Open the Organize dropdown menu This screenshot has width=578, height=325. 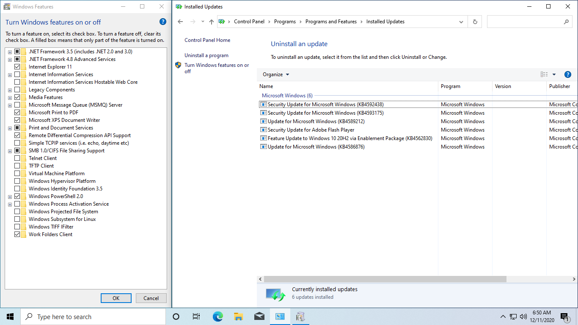coord(276,74)
